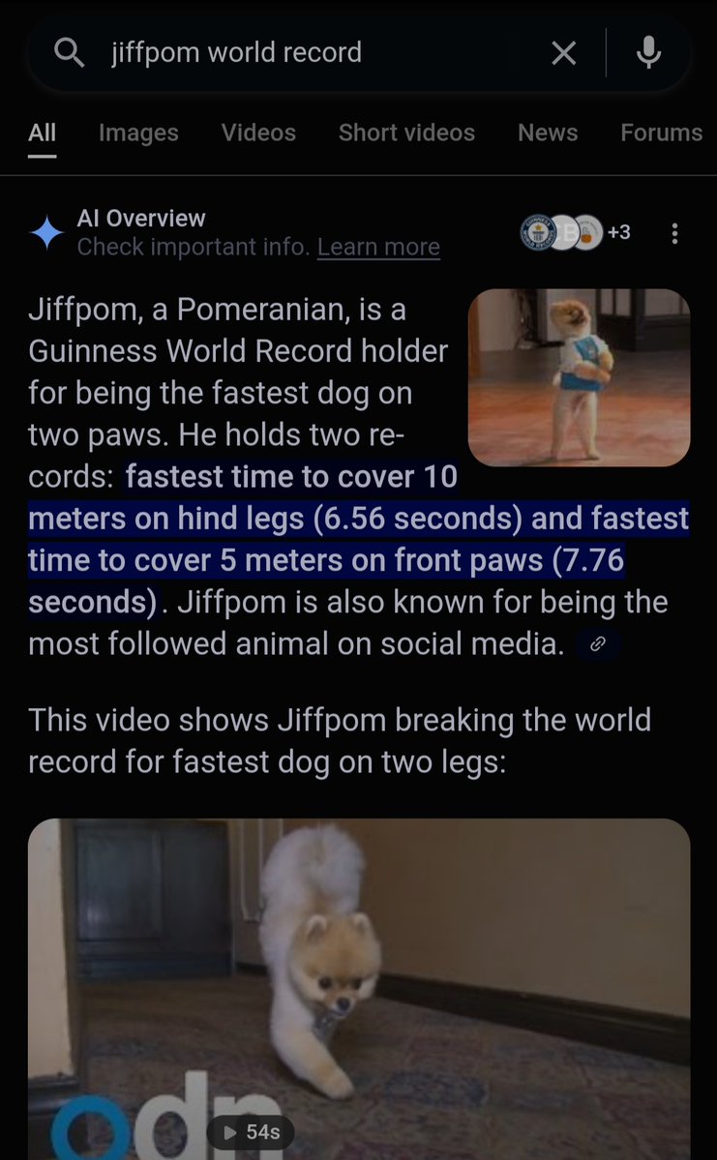
Task: Clear the search query with the X
Action: click(x=564, y=52)
